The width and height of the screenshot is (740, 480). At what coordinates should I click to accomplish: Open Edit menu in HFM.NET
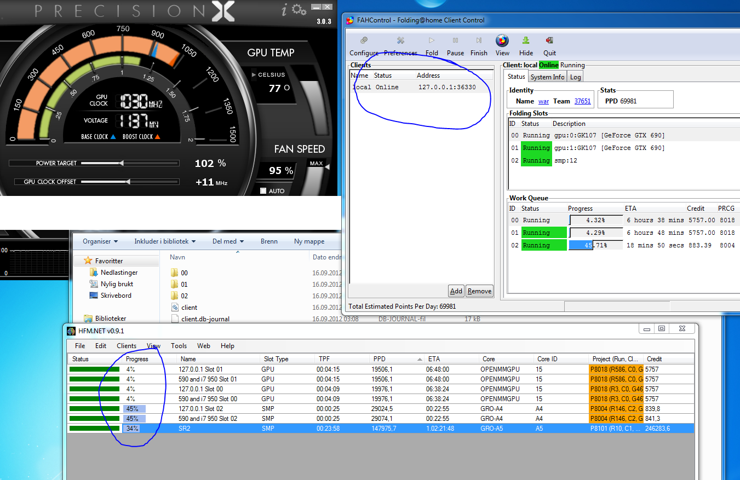point(101,346)
